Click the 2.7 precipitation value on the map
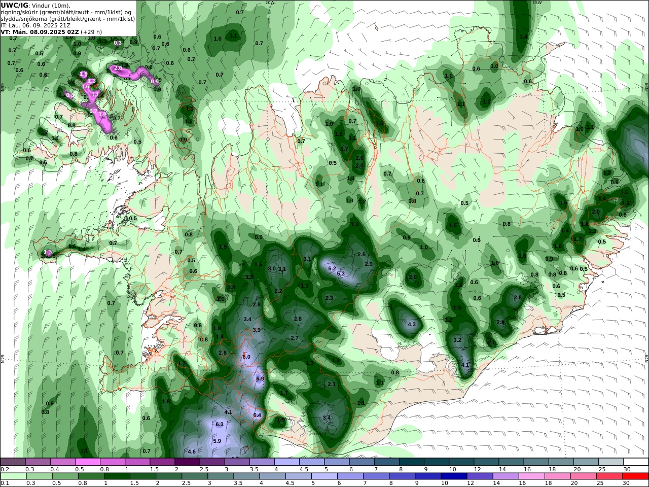 (295, 338)
